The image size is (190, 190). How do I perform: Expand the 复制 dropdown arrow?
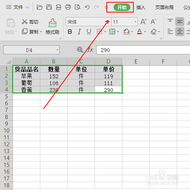coord(41,32)
